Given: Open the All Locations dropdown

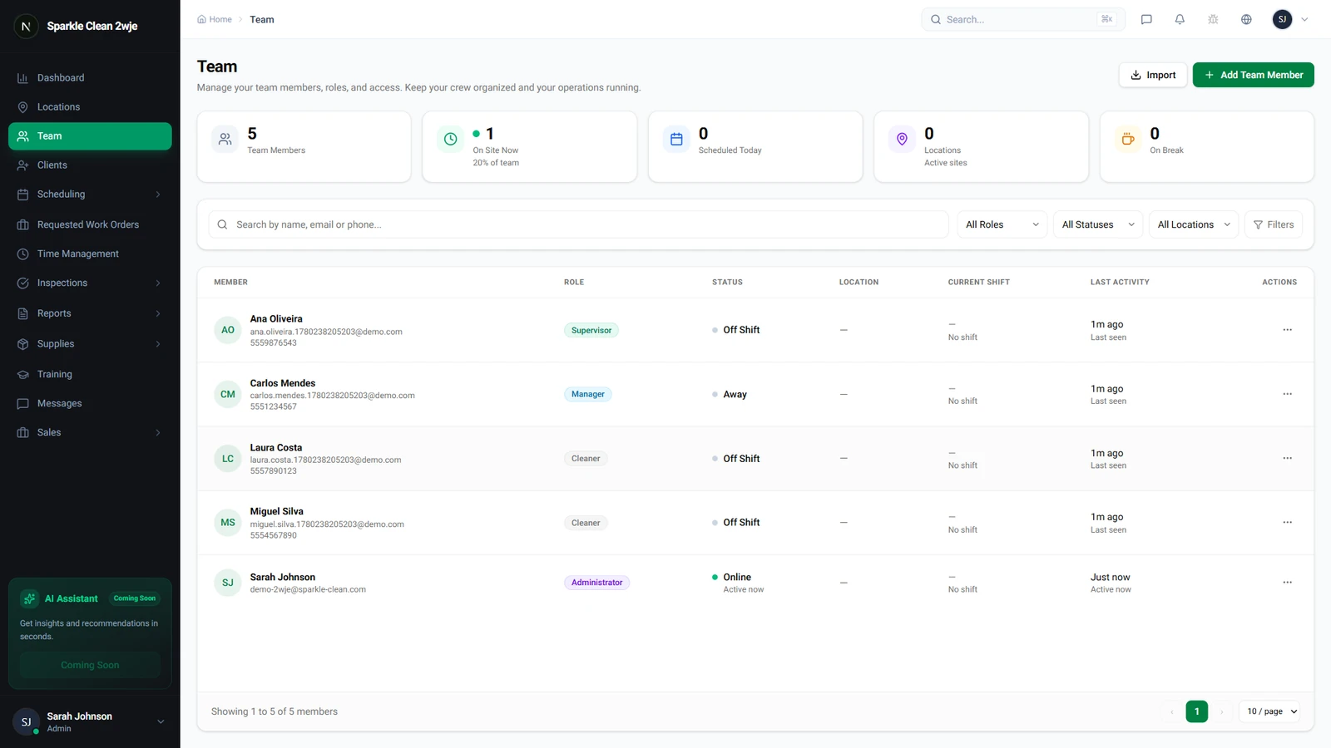Looking at the screenshot, I should point(1194,224).
